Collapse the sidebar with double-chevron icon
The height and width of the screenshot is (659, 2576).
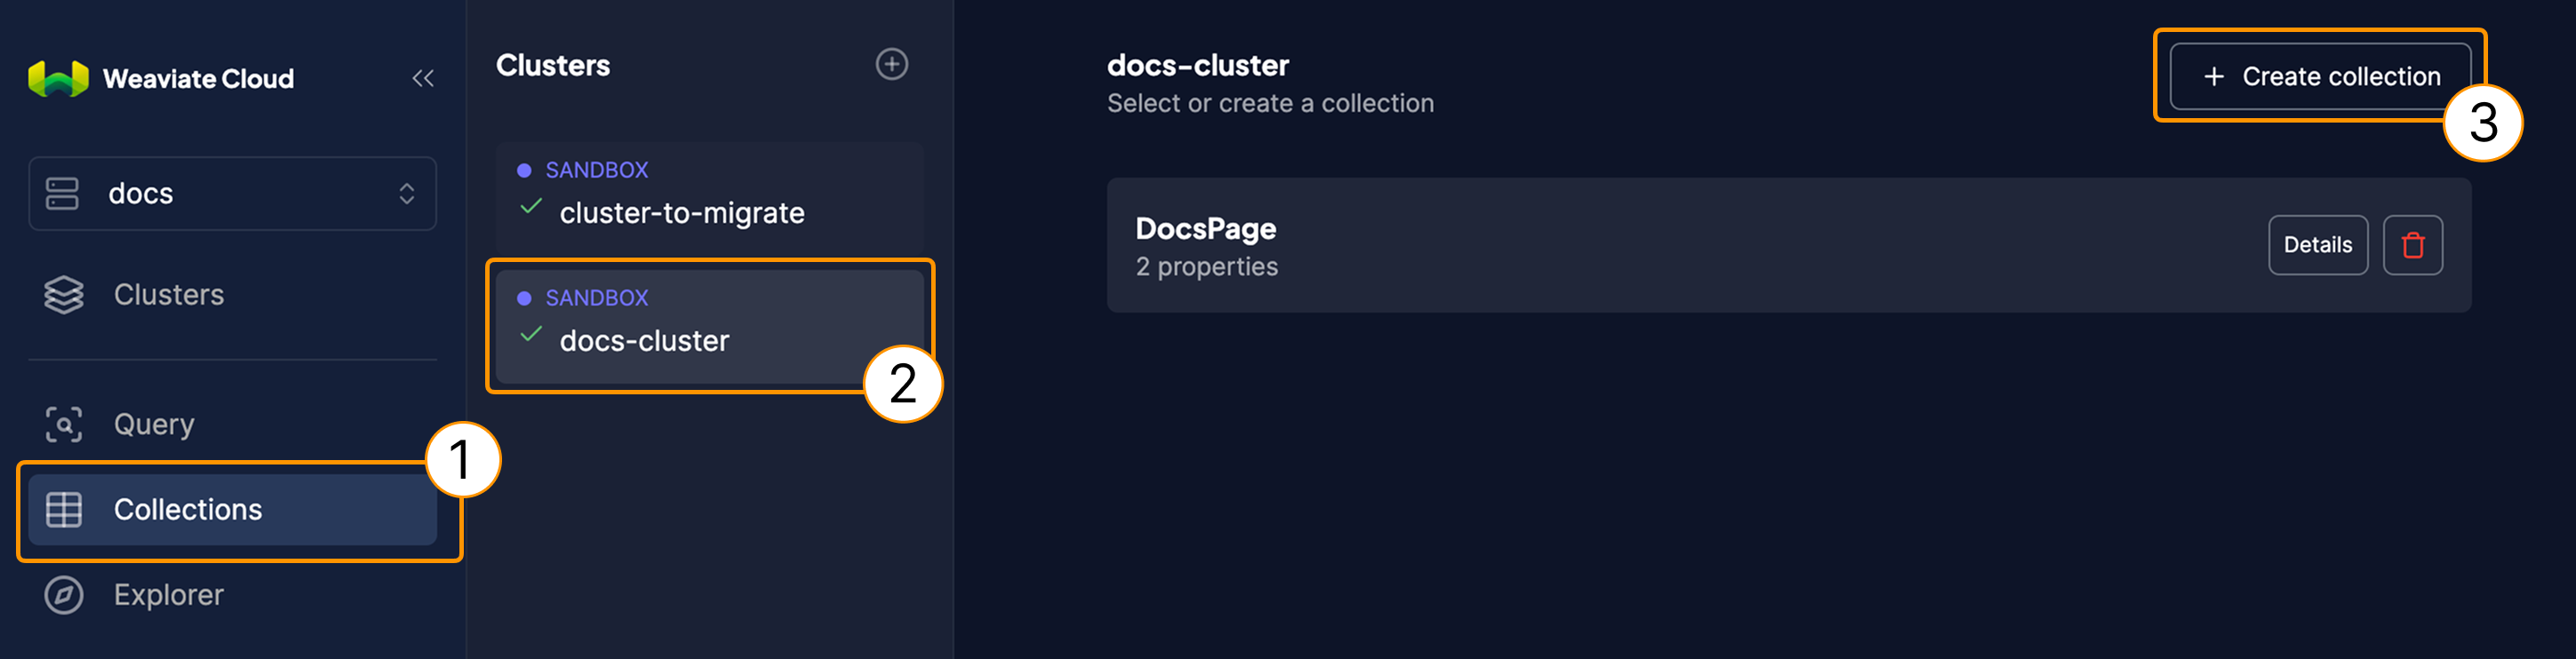[x=423, y=78]
